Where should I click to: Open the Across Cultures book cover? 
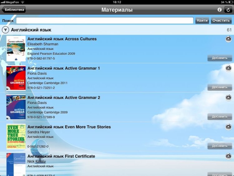click(16, 48)
